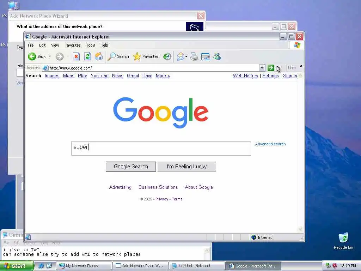The height and width of the screenshot is (271, 361).
Task: Open the Gmail link
Action: (x=133, y=76)
